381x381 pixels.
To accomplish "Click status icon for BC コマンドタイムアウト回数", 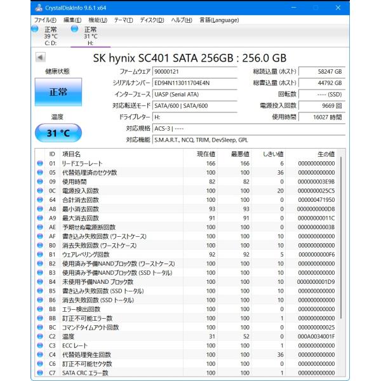I will (x=40, y=327).
